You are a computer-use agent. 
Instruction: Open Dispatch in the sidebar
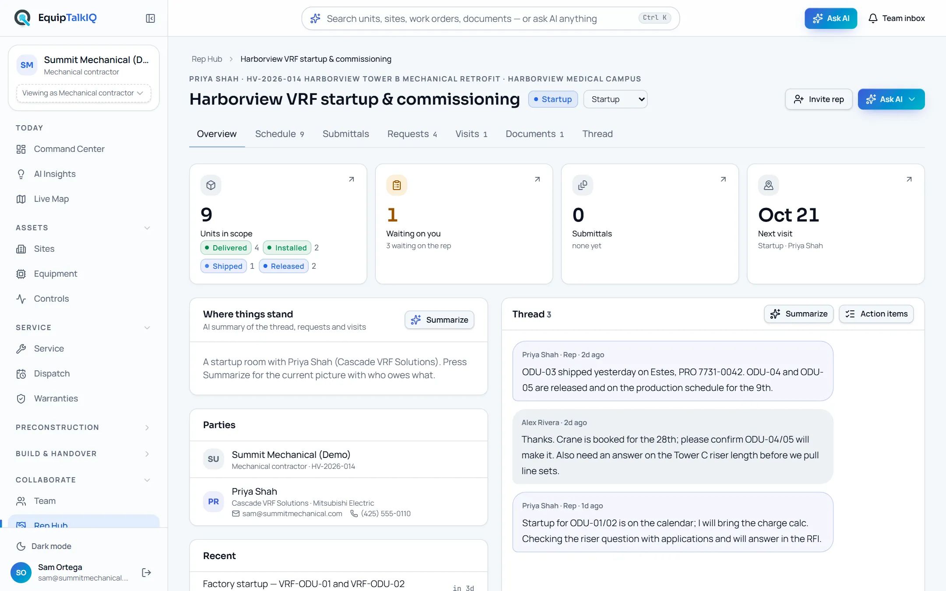point(83,373)
